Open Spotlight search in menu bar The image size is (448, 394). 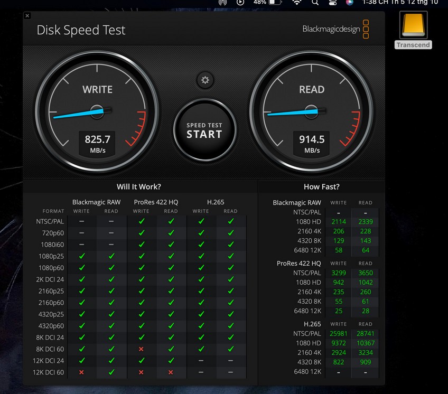point(315,2)
